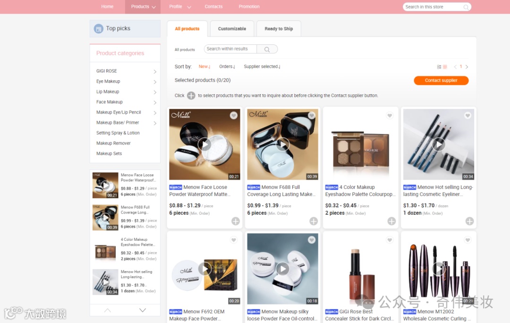Expand Face Makeup category
The width and height of the screenshot is (510, 323).
click(155, 102)
